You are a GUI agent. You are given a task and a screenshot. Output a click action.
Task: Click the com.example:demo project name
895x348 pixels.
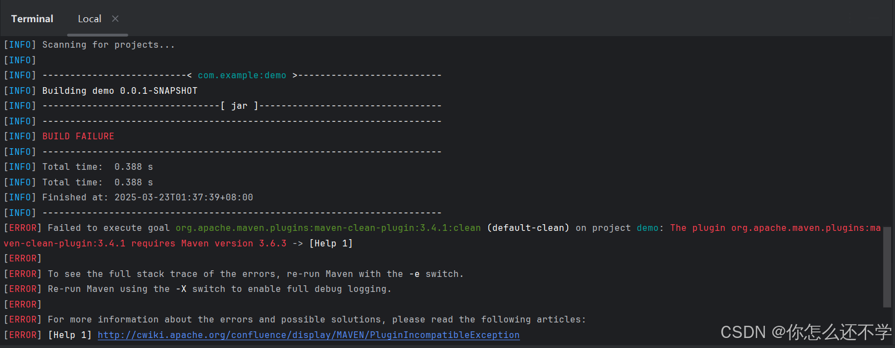coord(242,75)
